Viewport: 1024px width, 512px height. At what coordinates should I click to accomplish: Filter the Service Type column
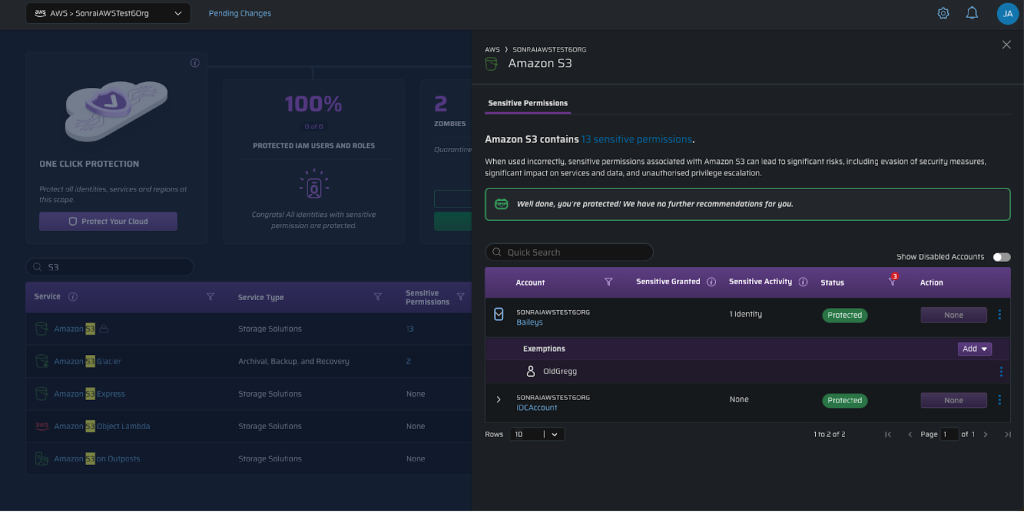(378, 297)
